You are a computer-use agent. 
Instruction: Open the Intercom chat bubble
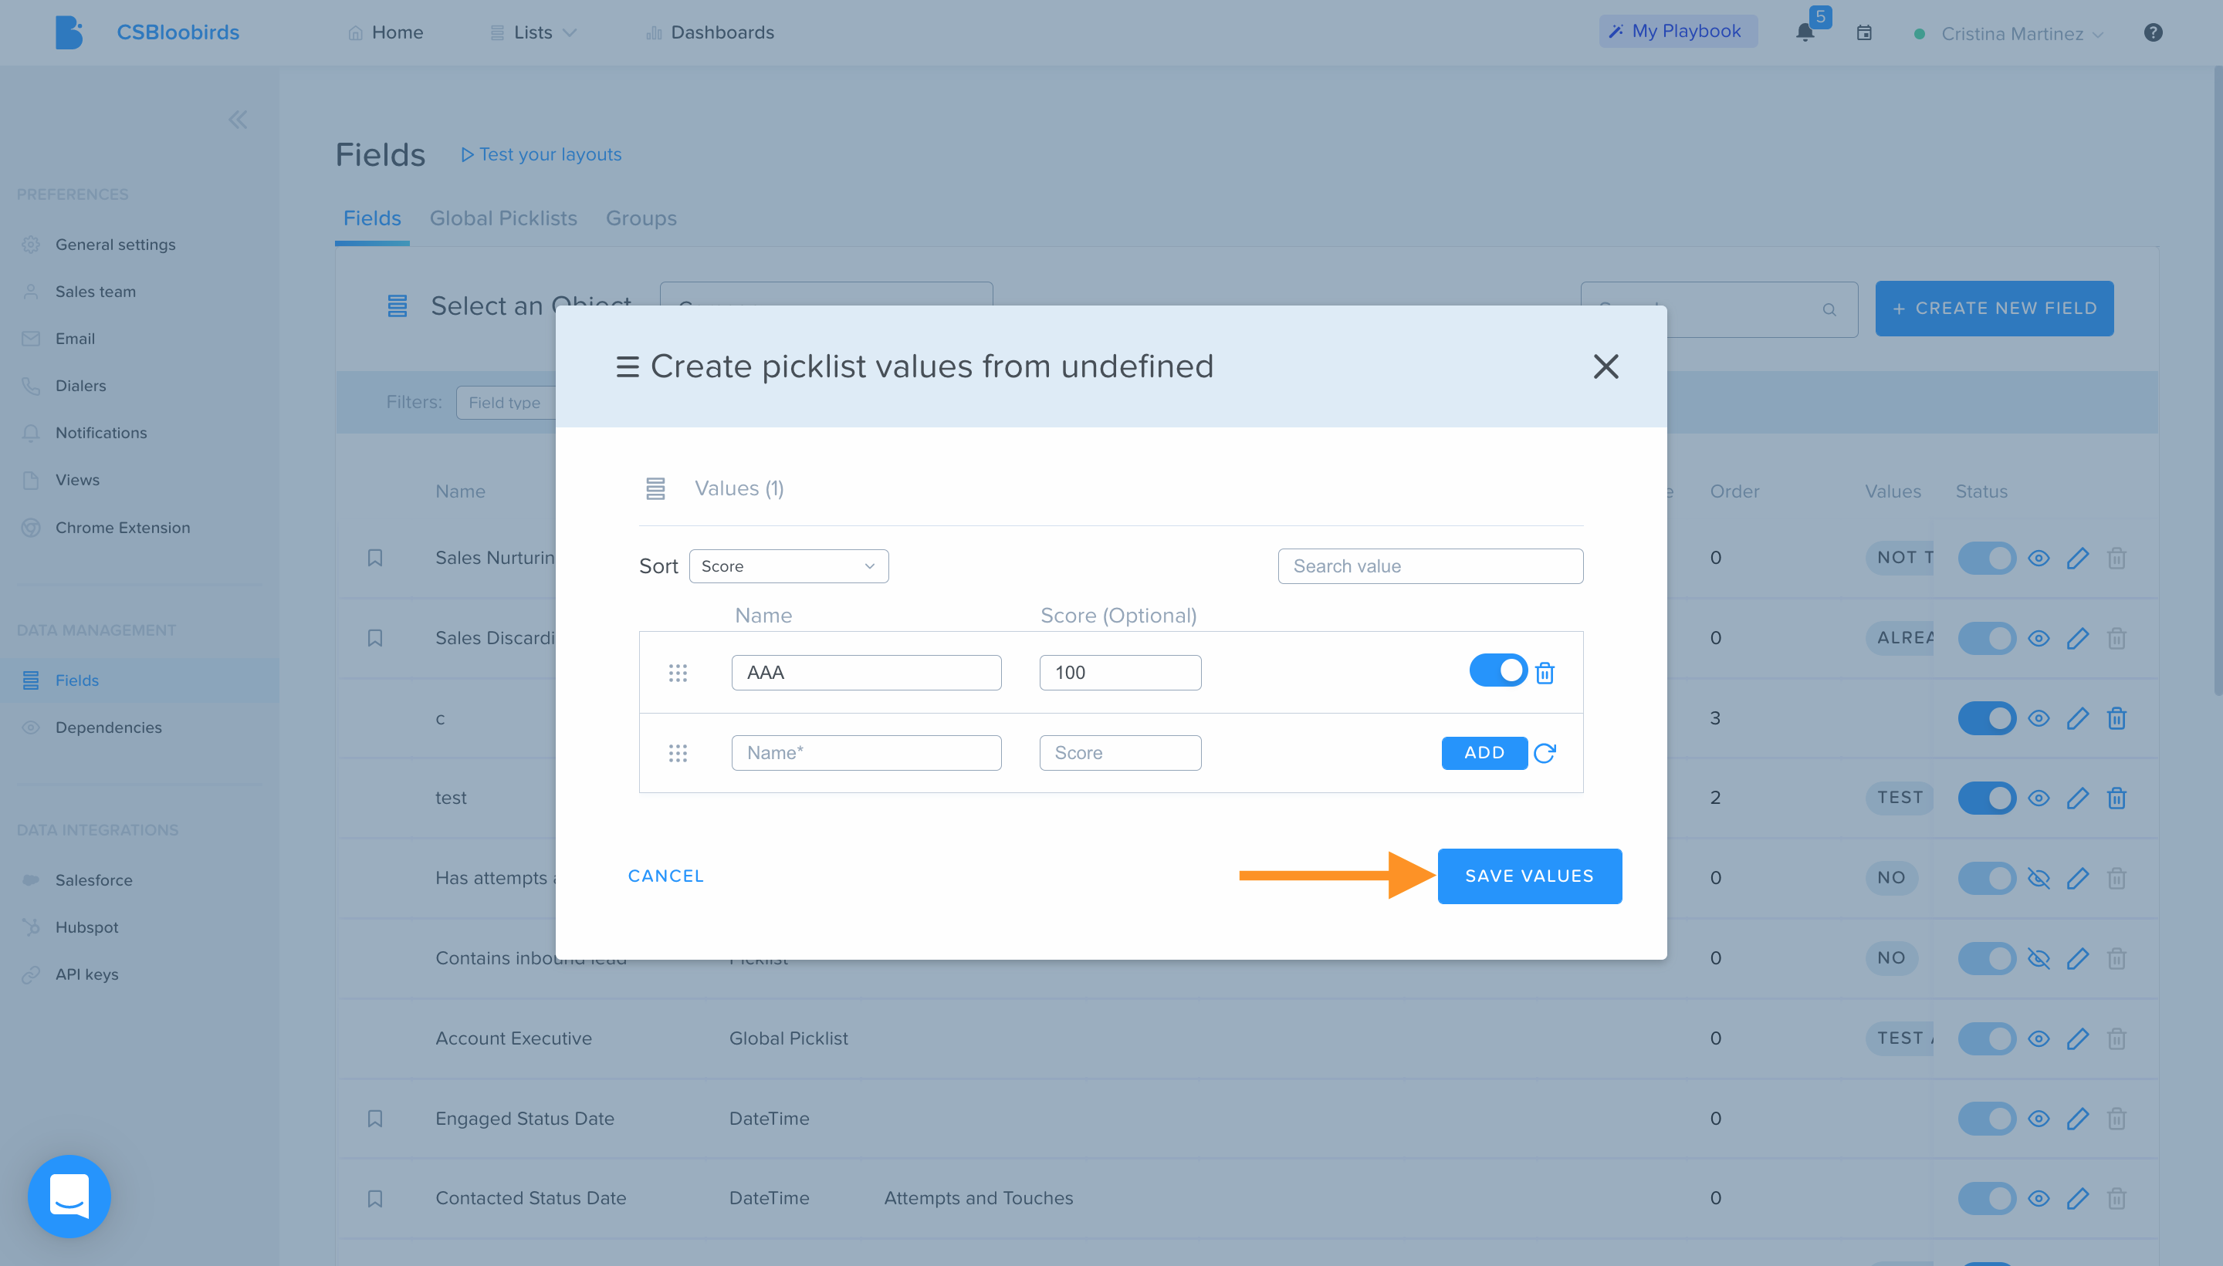click(x=69, y=1196)
